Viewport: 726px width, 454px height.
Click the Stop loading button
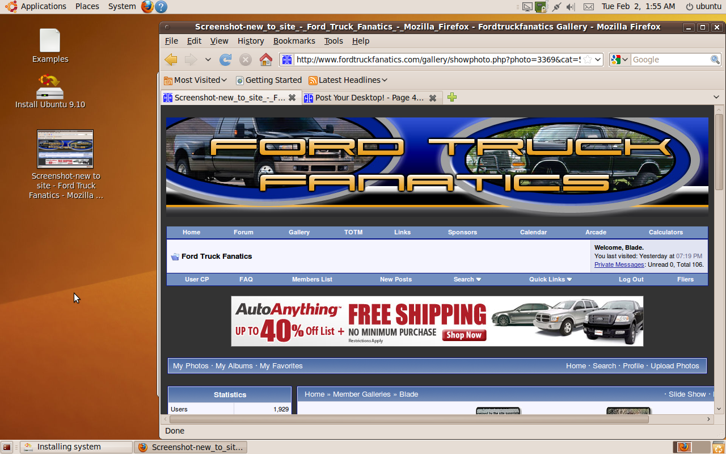(245, 60)
